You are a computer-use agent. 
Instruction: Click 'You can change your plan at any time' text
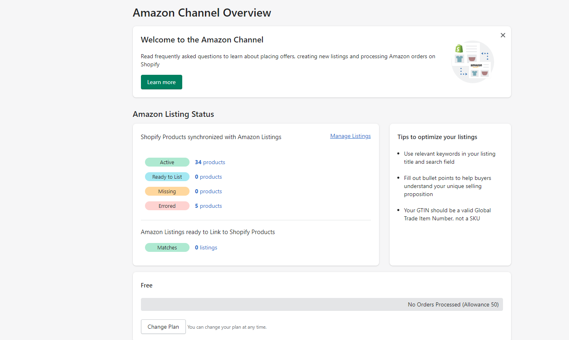(227, 327)
